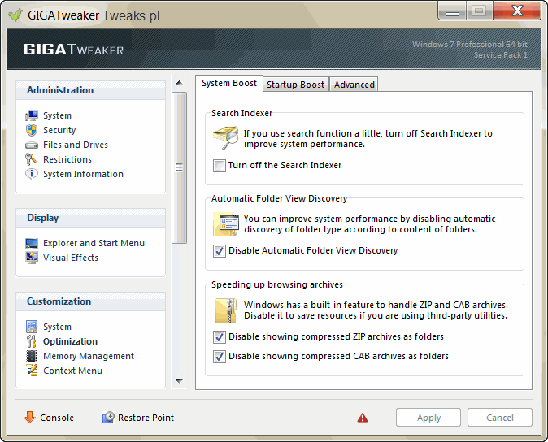
Task: Uncheck Disable Automatic Folder View Discovery
Action: pos(220,251)
